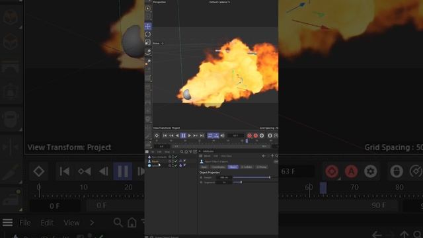
Task: Open File menu in the center Object Manager
Action: [153, 151]
